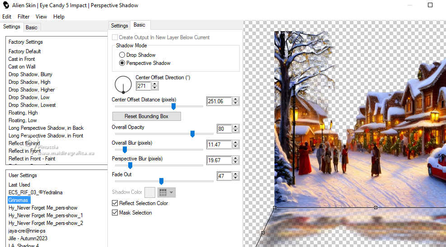Select the Drop Shadow, Higher preset

click(32, 90)
